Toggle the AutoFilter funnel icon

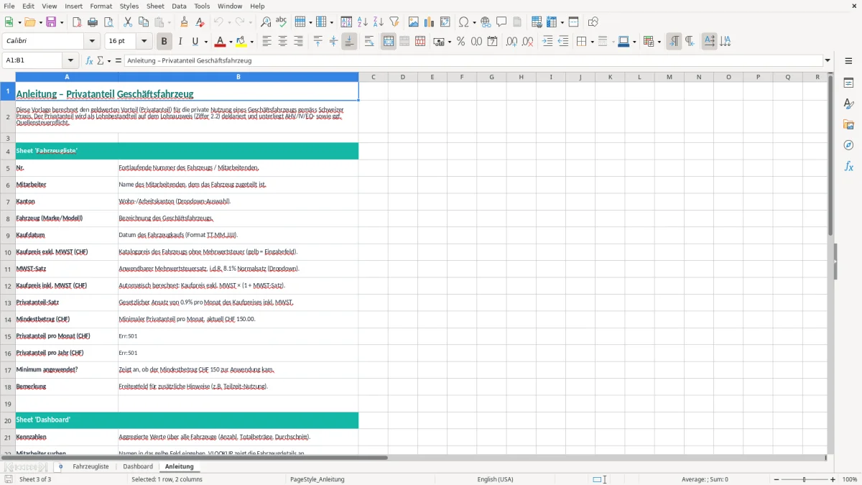394,22
